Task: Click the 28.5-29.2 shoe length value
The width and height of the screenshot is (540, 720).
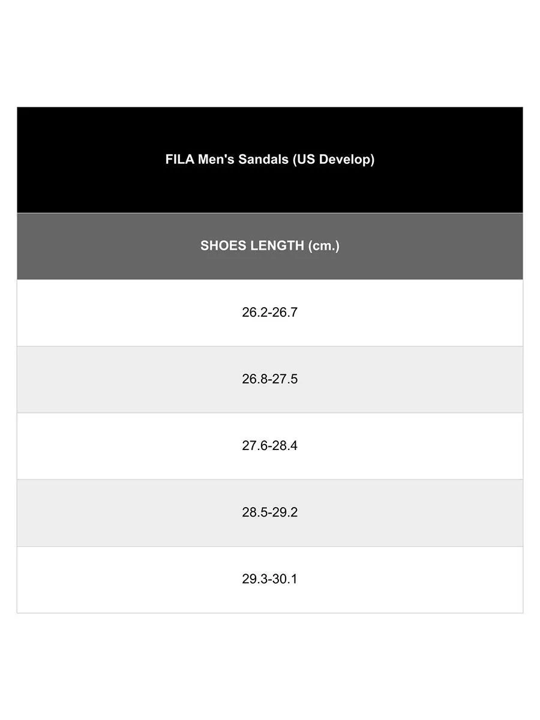Action: click(270, 512)
